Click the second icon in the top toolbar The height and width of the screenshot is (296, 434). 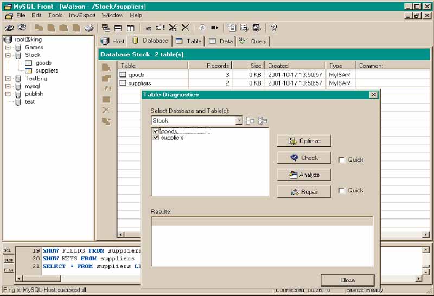pyautogui.click(x=22, y=28)
